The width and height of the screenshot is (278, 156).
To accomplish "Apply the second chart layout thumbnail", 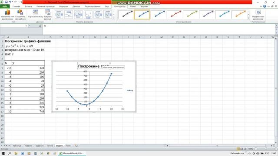I will 69,15.
